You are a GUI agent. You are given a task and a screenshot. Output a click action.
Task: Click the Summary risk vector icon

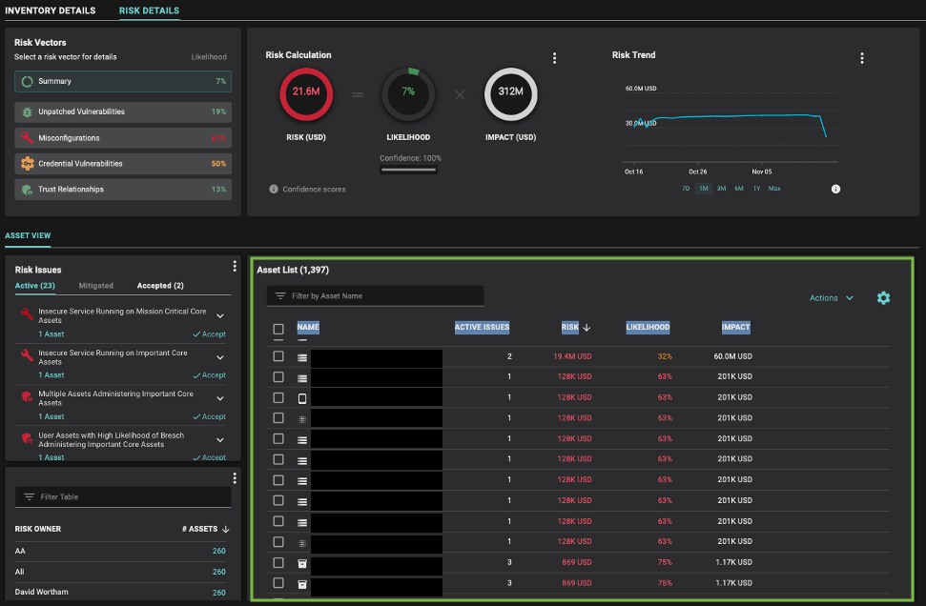[27, 81]
